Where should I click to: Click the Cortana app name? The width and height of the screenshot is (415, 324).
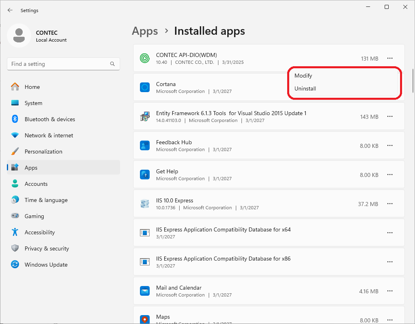click(x=166, y=84)
